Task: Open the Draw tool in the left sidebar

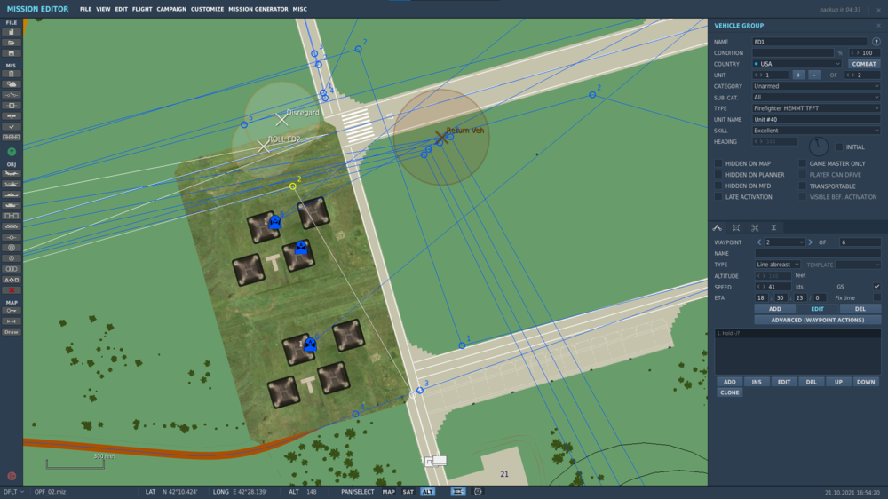Action: 12,332
